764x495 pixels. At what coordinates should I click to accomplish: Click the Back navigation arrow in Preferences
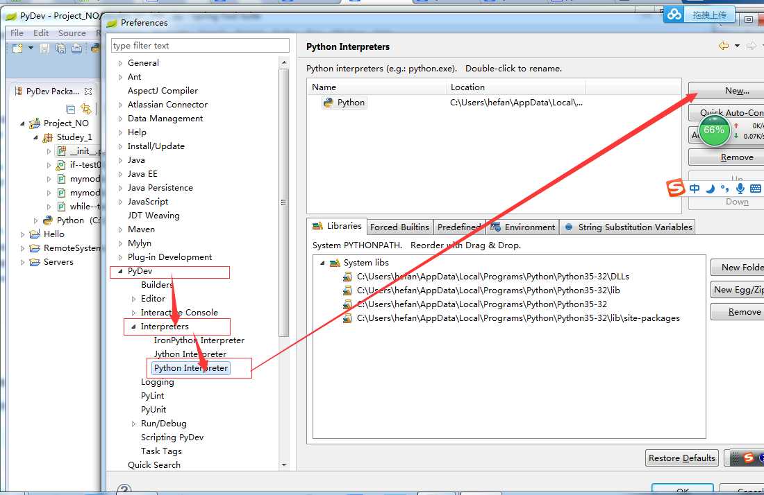[x=724, y=46]
